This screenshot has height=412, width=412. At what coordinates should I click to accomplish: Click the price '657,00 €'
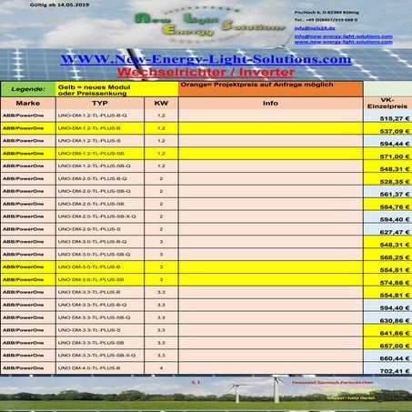pyautogui.click(x=395, y=346)
